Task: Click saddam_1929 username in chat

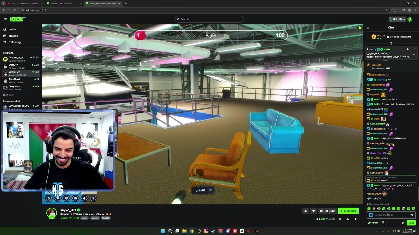Action: click(x=377, y=143)
